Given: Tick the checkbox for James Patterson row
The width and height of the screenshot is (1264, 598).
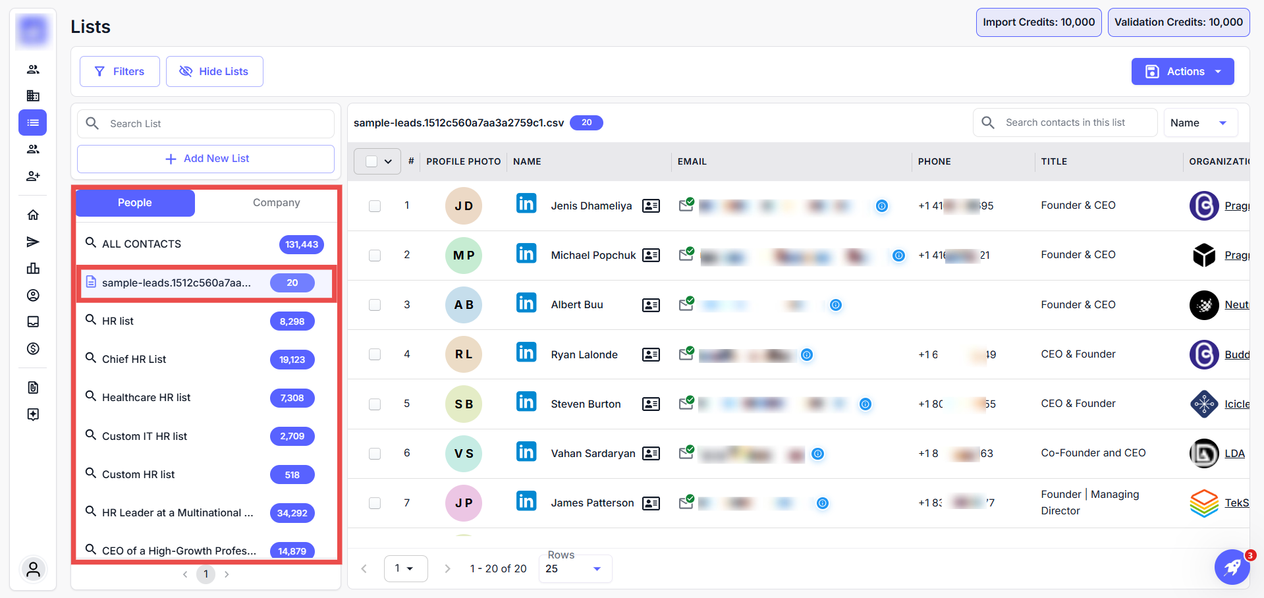Looking at the screenshot, I should [x=375, y=503].
